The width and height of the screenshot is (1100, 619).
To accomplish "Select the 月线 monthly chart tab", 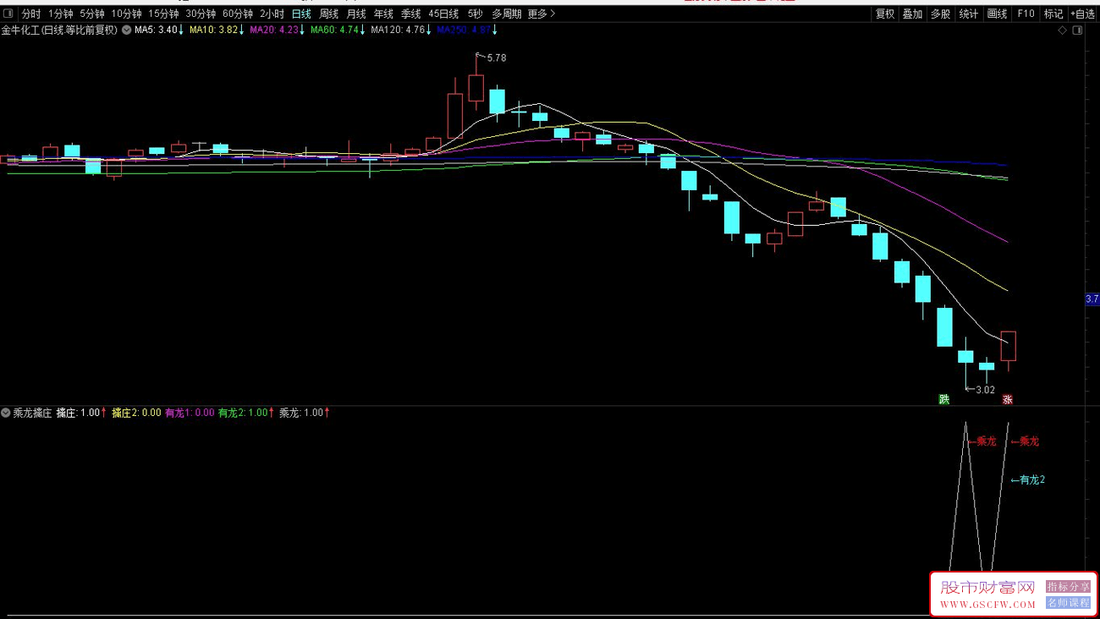I will [356, 14].
